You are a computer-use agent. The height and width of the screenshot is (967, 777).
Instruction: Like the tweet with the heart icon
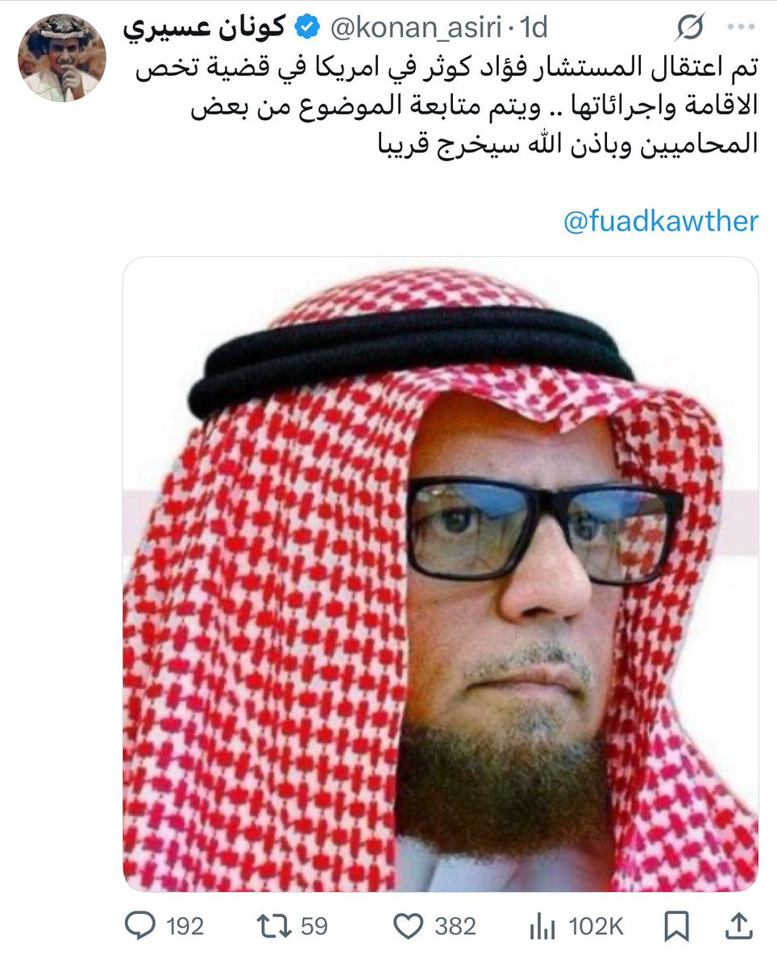click(x=409, y=927)
